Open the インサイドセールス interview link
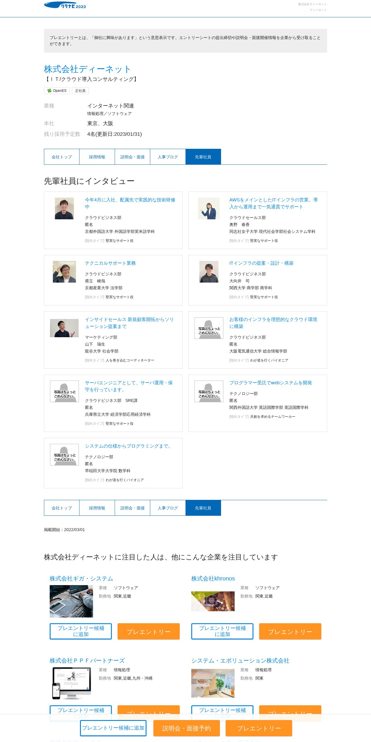The height and width of the screenshot is (742, 371). 129,323
